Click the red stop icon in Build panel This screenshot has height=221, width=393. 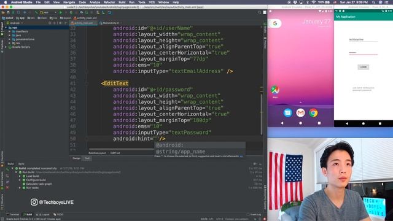[7, 187]
